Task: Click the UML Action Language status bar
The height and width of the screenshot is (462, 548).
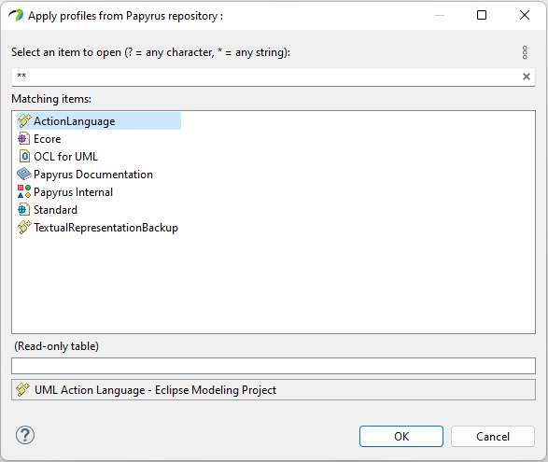Action: (274, 389)
